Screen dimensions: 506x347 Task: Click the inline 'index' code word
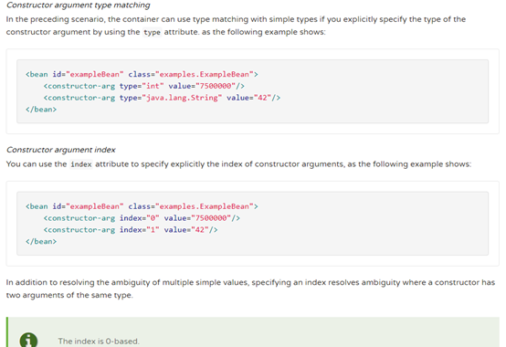(81, 164)
